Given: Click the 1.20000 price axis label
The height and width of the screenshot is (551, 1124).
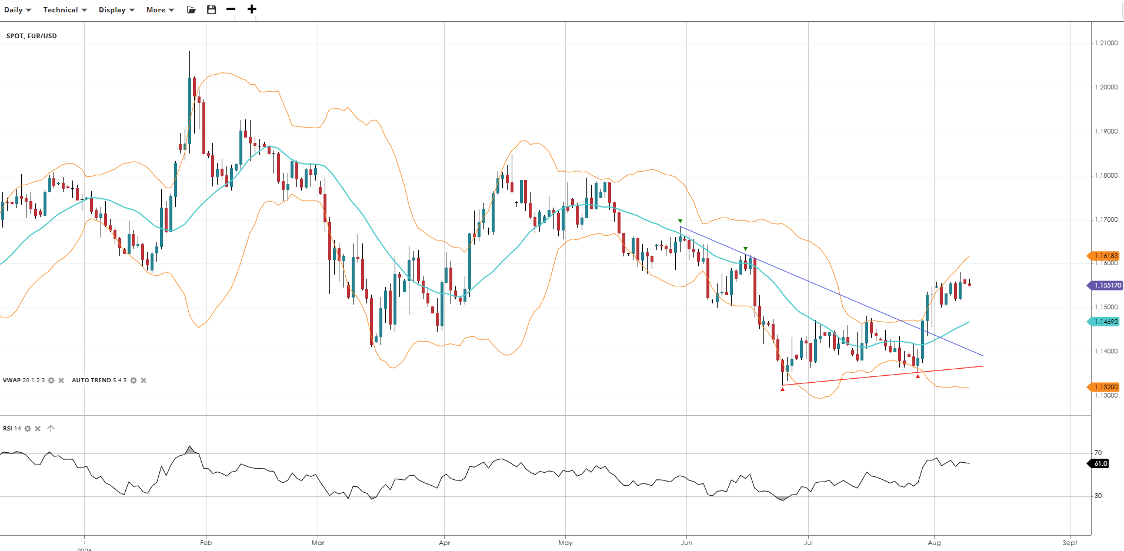Looking at the screenshot, I should pyautogui.click(x=1106, y=88).
